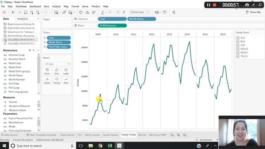
Task: Open the File menu
Action: (3, 7)
